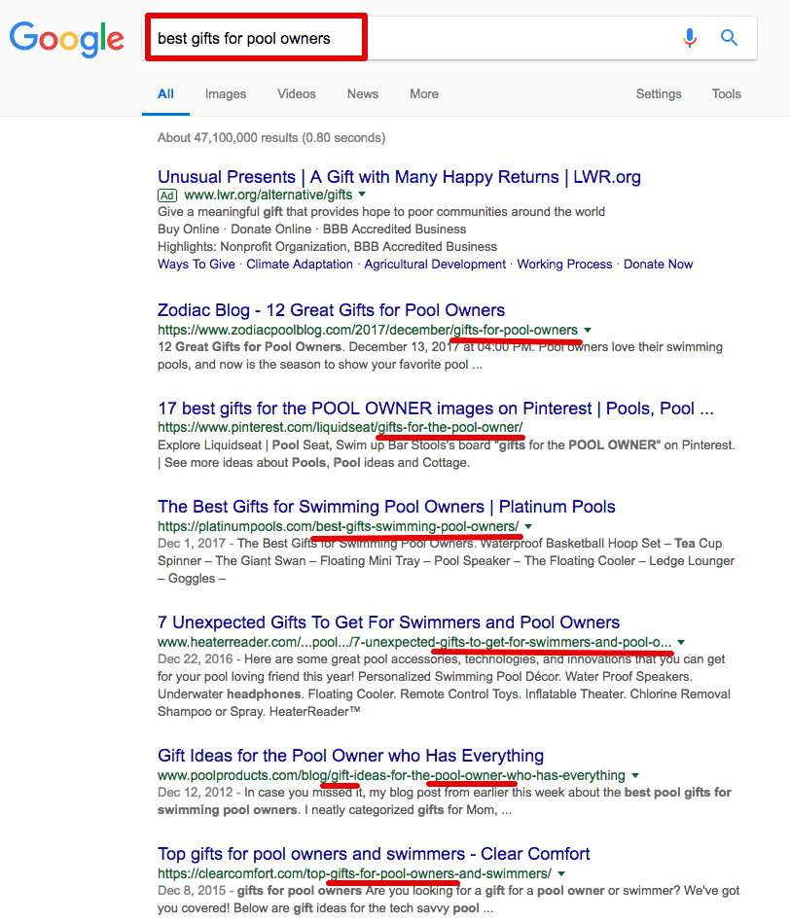Click the 'Highlights: Nonprofit Organization' ad line
Image resolution: width=790 pixels, height=923 pixels.
pyautogui.click(x=327, y=247)
